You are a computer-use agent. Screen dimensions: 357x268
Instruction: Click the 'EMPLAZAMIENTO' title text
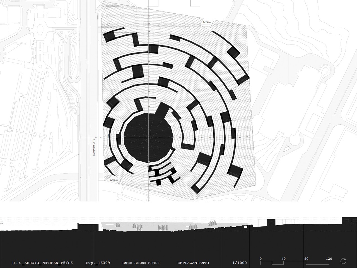click(193, 263)
